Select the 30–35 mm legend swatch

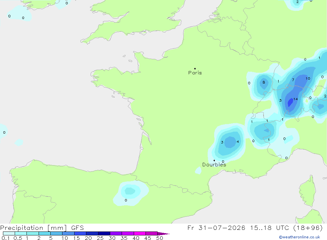click(x=116, y=233)
